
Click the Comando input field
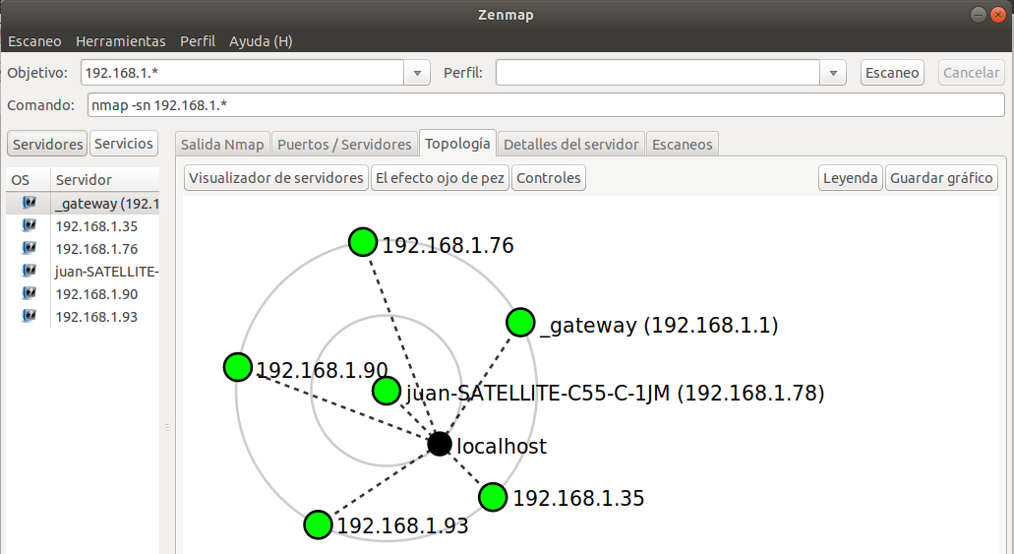(544, 105)
